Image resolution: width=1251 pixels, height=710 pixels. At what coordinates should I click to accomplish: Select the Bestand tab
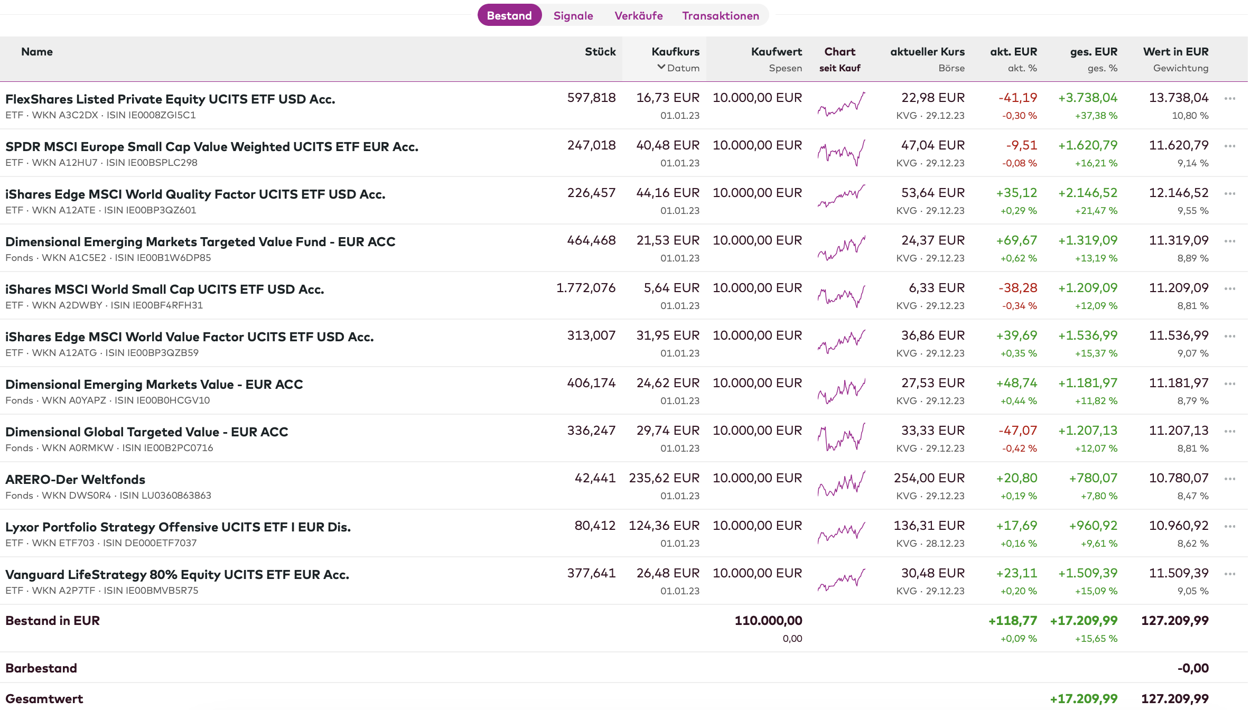(509, 16)
